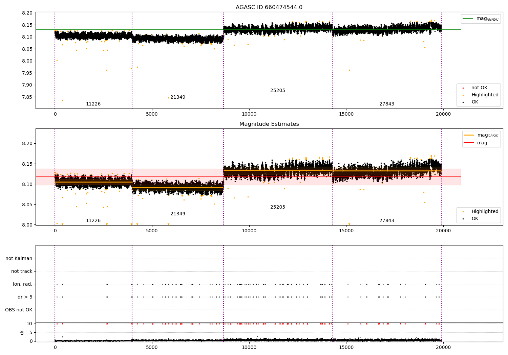Click the rotated 'dr' axis label
Viewport: 508px width, 355px height.
click(22, 332)
